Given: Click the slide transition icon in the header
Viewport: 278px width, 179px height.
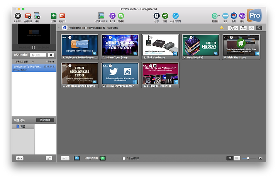Looking at the screenshot, I should pyautogui.click(x=251, y=28).
